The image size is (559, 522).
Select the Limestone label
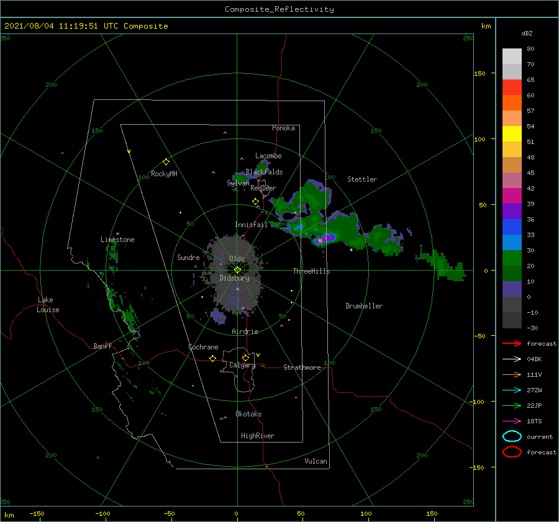click(117, 240)
